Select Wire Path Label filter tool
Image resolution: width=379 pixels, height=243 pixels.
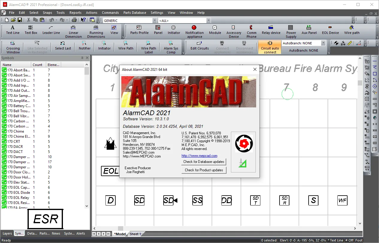149,47
